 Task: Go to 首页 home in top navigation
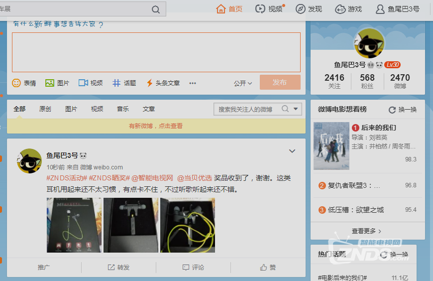point(229,9)
